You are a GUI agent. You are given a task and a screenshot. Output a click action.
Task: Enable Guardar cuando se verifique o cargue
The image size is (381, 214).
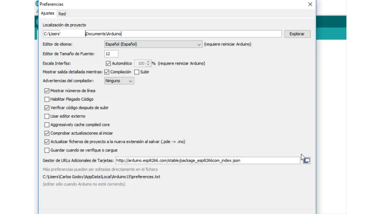[47, 150]
